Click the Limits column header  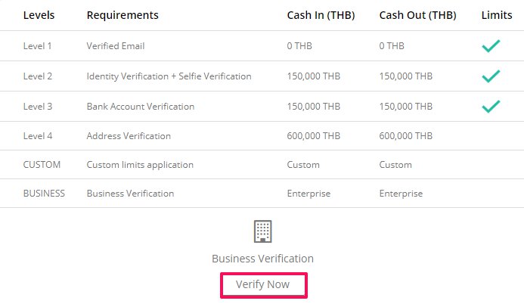497,15
